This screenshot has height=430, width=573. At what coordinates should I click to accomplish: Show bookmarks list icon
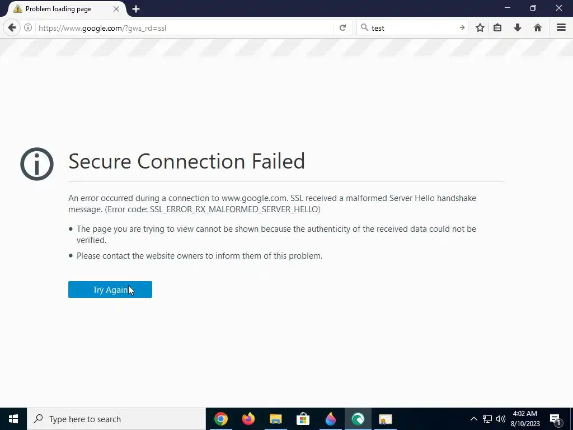497,27
